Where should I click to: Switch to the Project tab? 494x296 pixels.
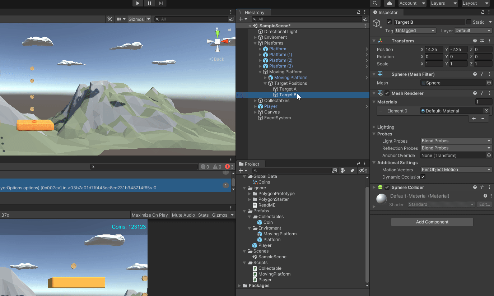click(x=249, y=164)
